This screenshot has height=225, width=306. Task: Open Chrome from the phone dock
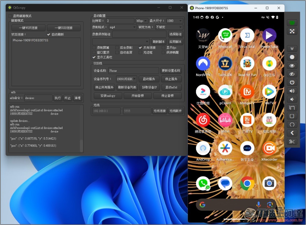pos(247,183)
